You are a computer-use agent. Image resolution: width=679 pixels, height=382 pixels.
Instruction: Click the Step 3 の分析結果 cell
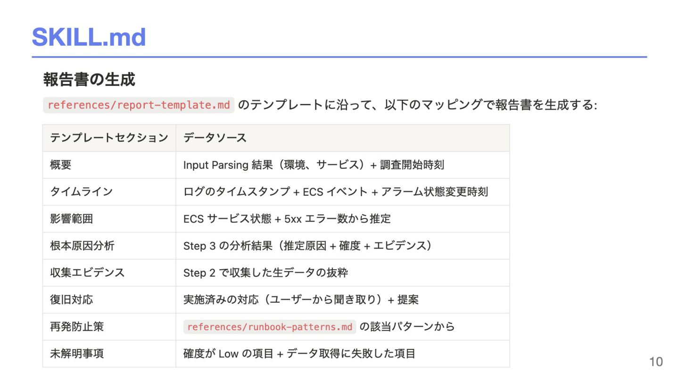(343, 246)
